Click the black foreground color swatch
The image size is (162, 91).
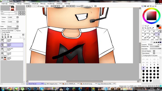coord(158,26)
